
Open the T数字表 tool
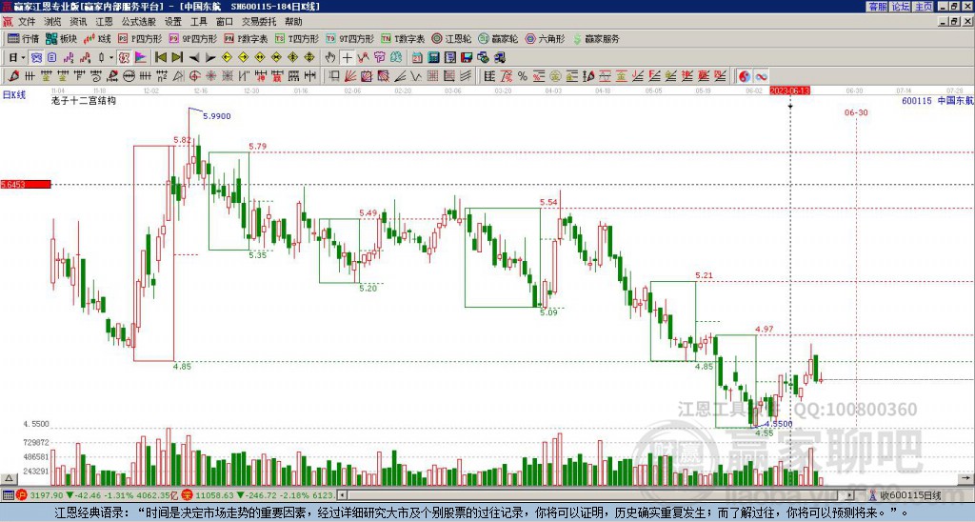(403, 38)
